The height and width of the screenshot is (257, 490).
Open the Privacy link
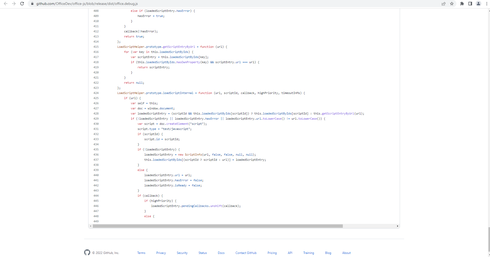click(x=161, y=253)
